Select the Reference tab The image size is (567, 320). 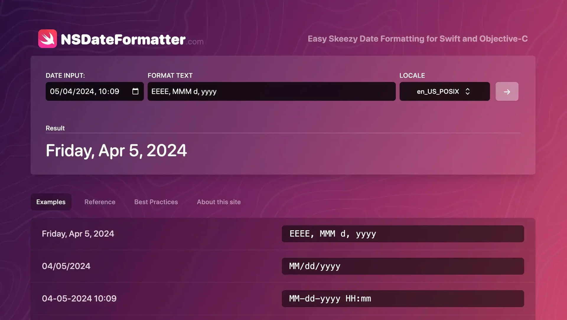point(100,202)
